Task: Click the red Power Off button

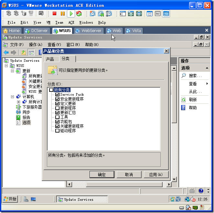Action: pyautogui.click(x=54, y=14)
